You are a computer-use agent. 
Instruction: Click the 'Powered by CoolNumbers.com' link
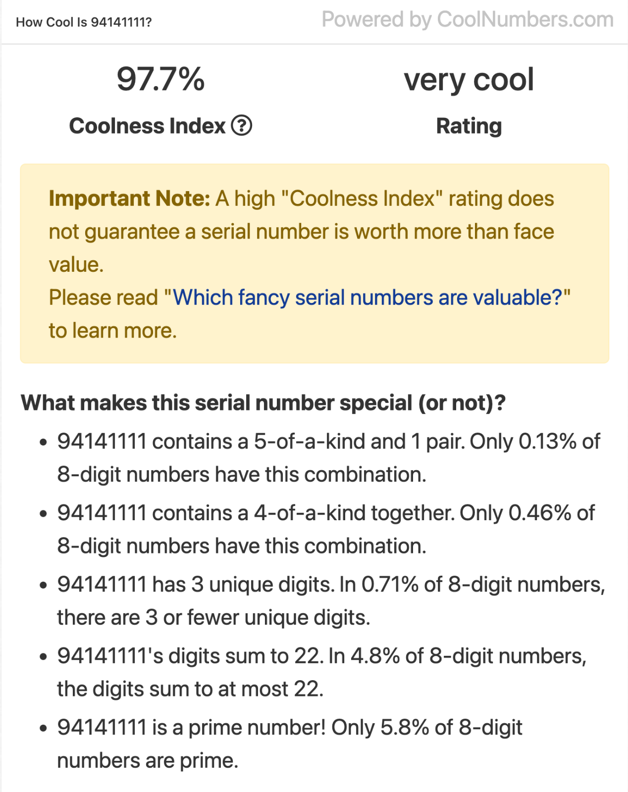[x=468, y=20]
